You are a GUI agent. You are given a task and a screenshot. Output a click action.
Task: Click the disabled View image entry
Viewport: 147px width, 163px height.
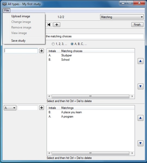point(19,33)
